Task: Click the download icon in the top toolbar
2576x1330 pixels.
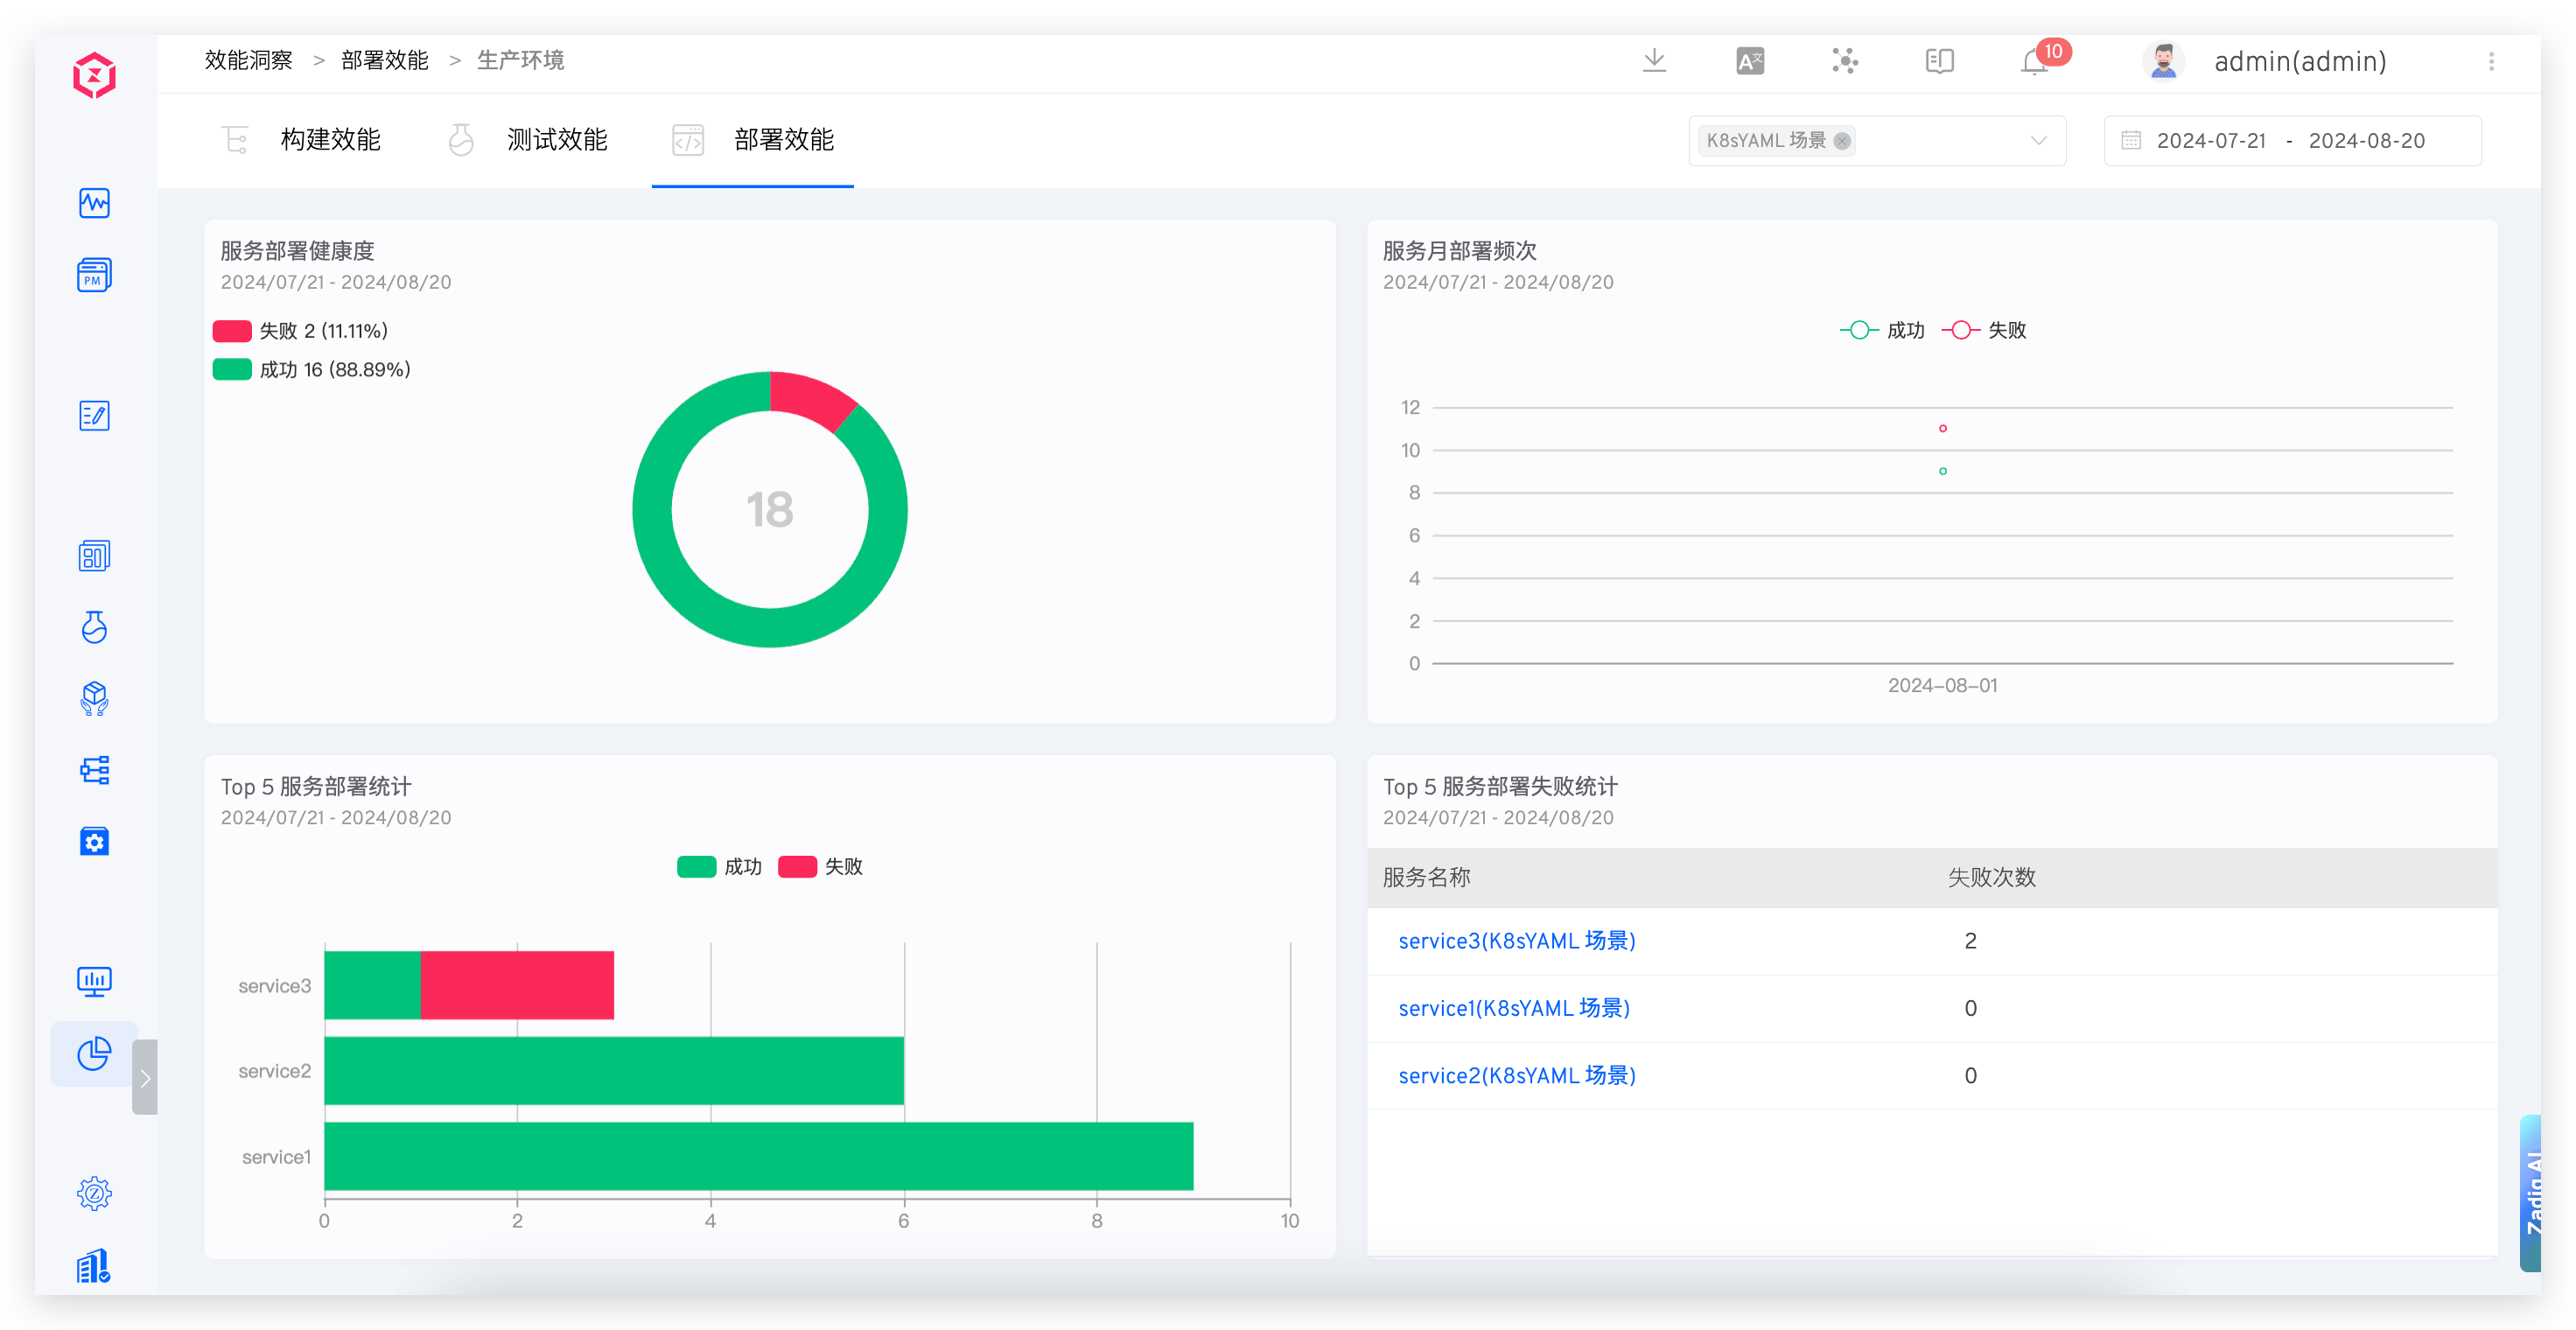Action: click(x=1654, y=61)
